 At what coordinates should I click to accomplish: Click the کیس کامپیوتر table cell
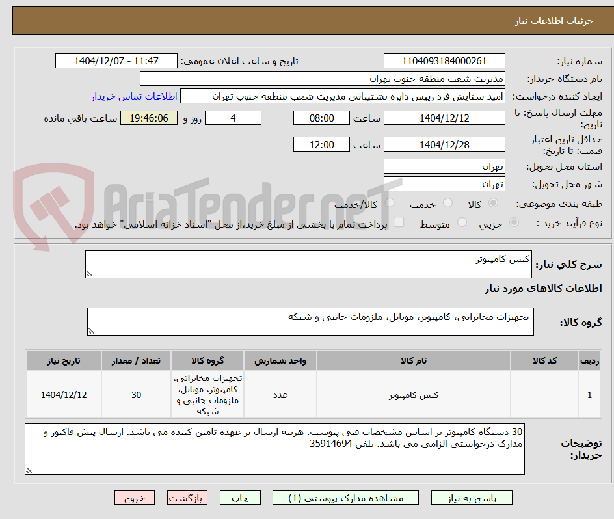[414, 395]
